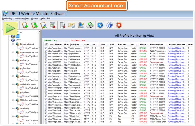This screenshot has width=195, height=126.
Task: Sort by the Process column header
Action: (122, 44)
